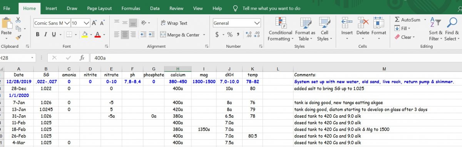Click the formula bar showing 400a

(276, 58)
